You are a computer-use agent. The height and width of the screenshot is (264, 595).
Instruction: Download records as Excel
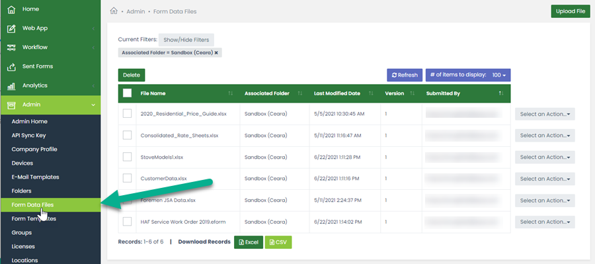click(x=249, y=242)
